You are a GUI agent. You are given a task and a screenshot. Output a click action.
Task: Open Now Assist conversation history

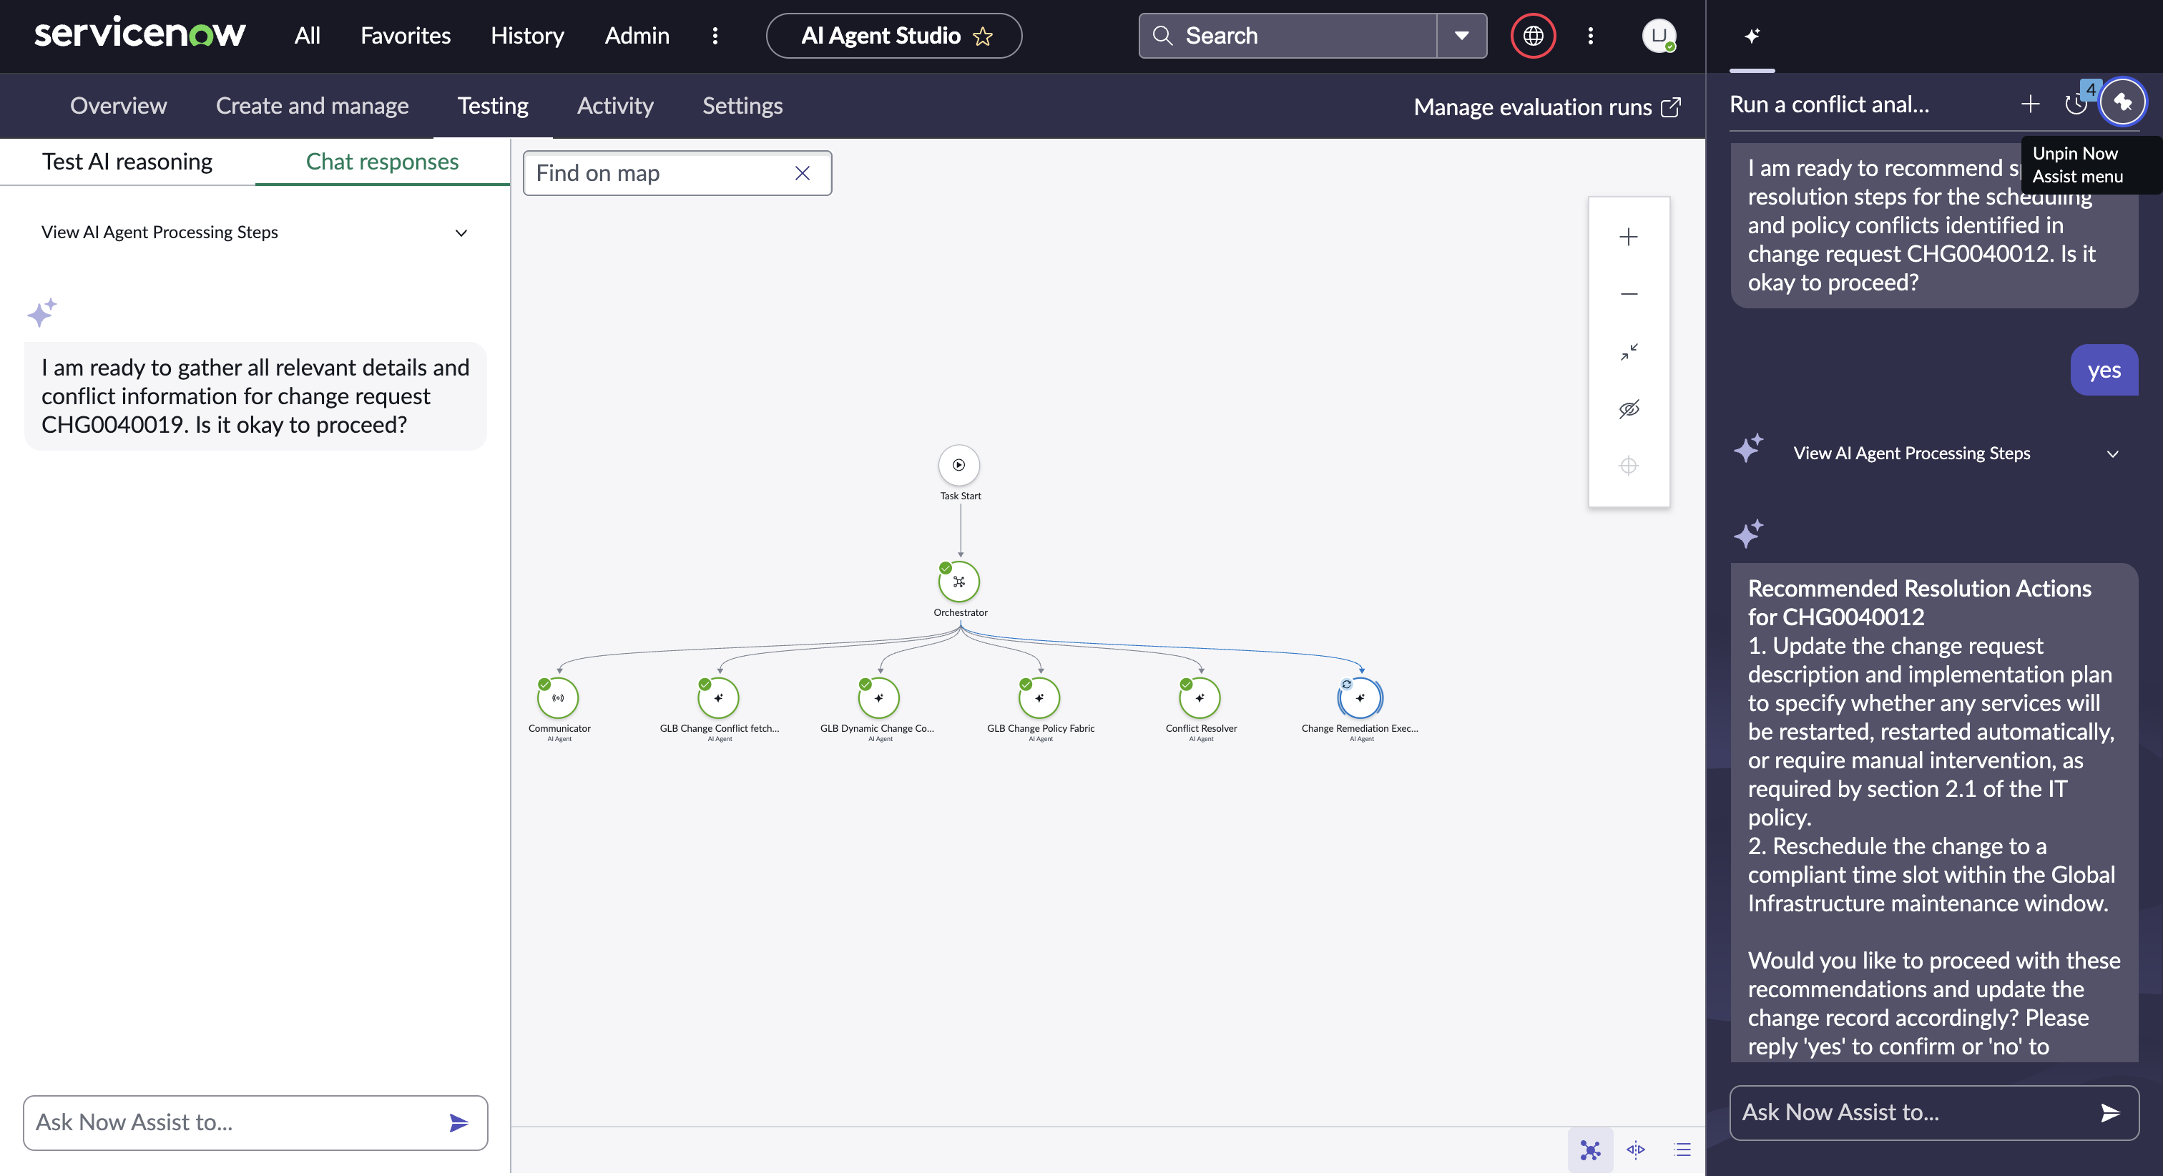2076,103
